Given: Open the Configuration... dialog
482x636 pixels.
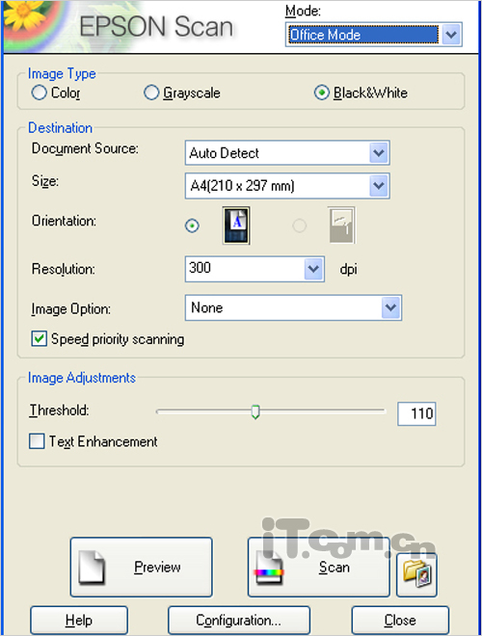Looking at the screenshot, I should [239, 621].
